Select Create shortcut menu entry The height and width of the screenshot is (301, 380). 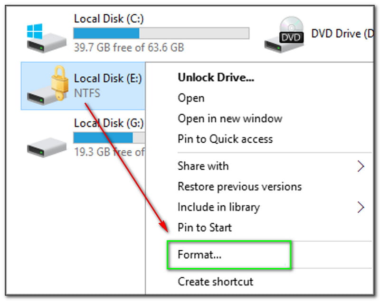click(x=216, y=281)
